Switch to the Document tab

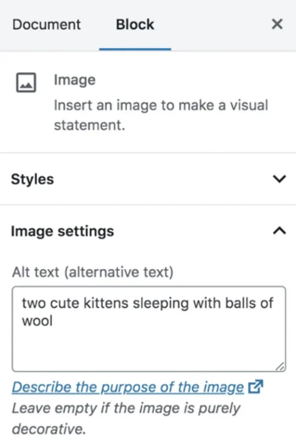click(x=46, y=24)
